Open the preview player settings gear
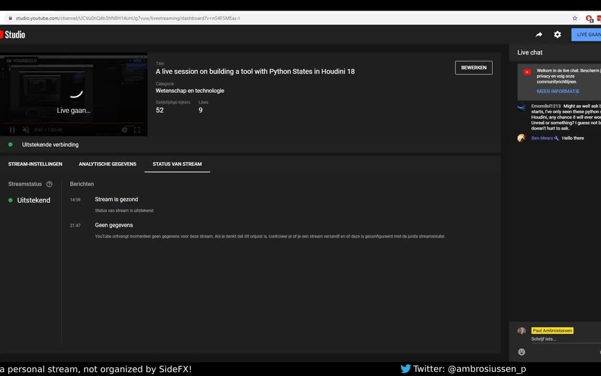Screen dimensions: 601x376 pos(124,130)
